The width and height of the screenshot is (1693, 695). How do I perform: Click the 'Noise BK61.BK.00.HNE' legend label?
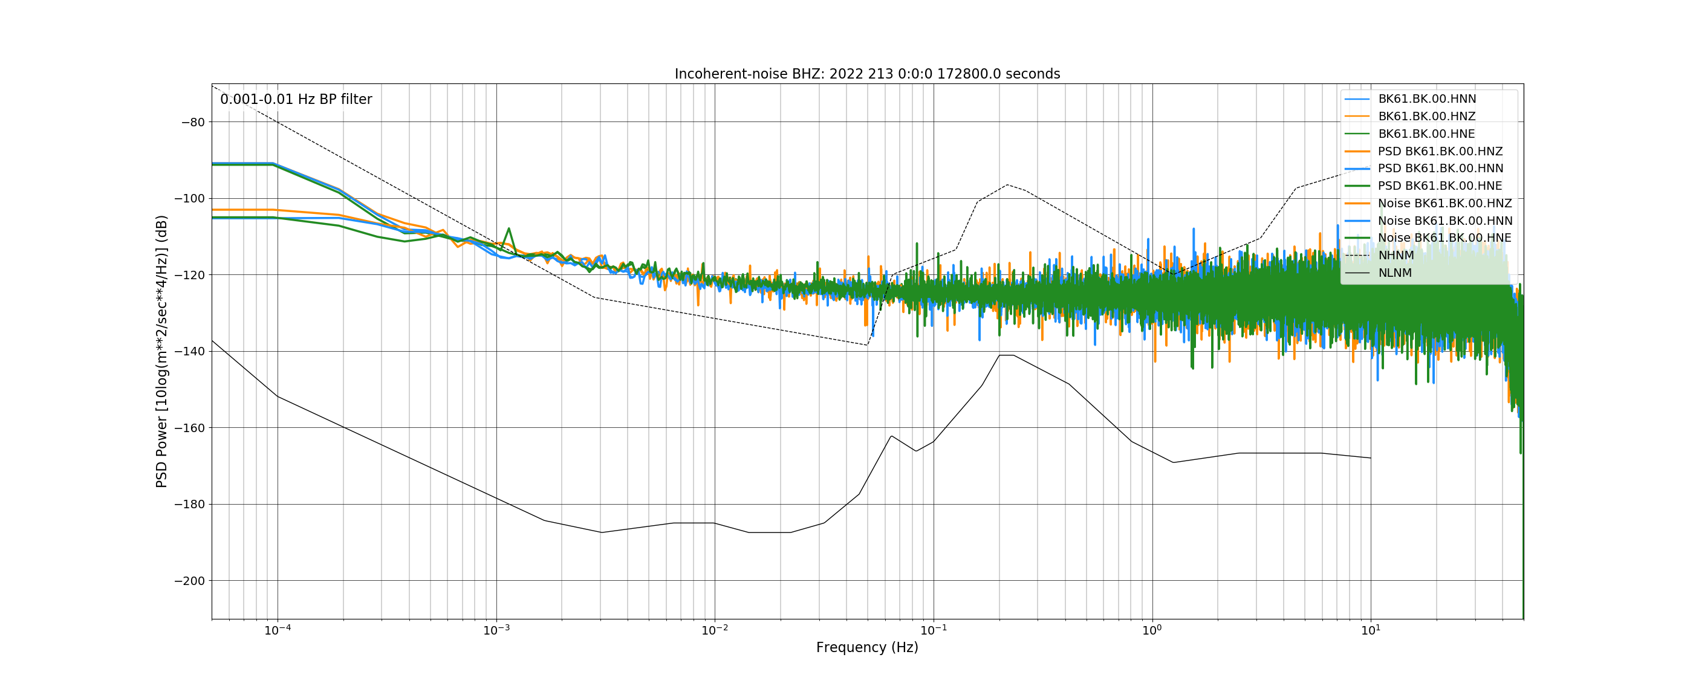1444,238
